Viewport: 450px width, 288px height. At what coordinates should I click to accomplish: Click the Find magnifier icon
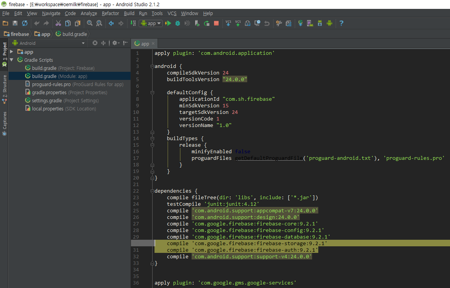pyautogui.click(x=90, y=24)
